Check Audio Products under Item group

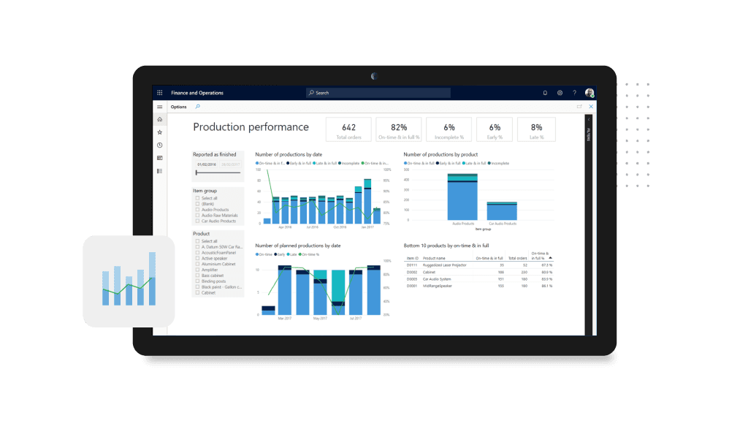[196, 210]
